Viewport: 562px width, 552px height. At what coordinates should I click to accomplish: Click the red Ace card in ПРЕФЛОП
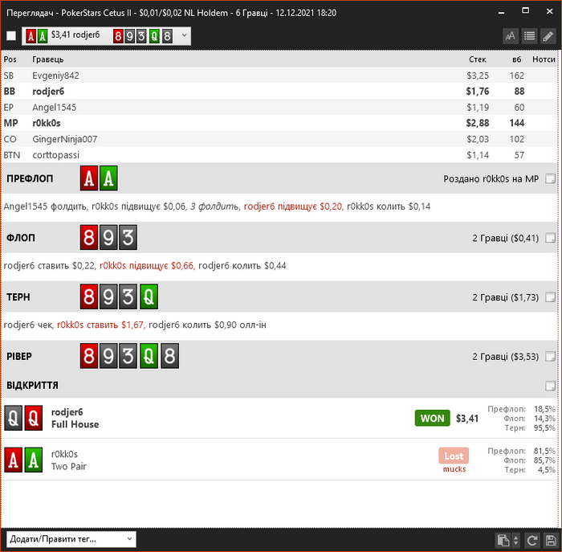[x=89, y=178]
